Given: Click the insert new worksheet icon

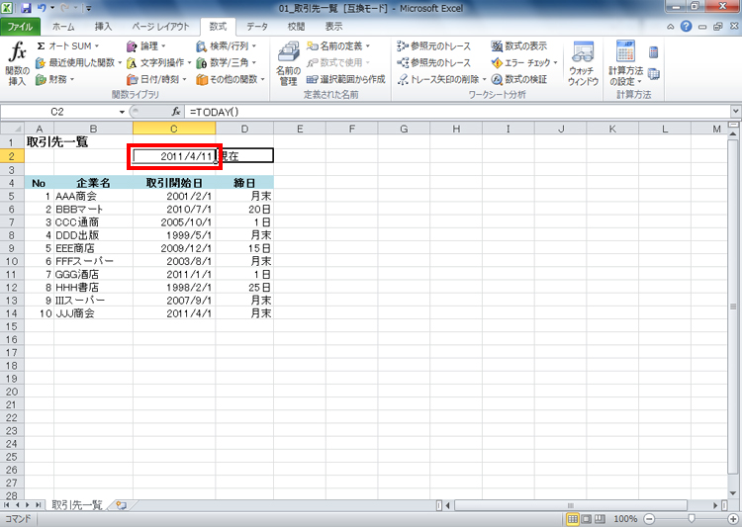Looking at the screenshot, I should click(121, 505).
